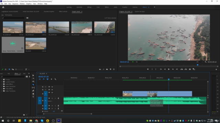Export a frame with camera icon
Image resolution: width=220 pixels, height=123 pixels.
(190, 69)
